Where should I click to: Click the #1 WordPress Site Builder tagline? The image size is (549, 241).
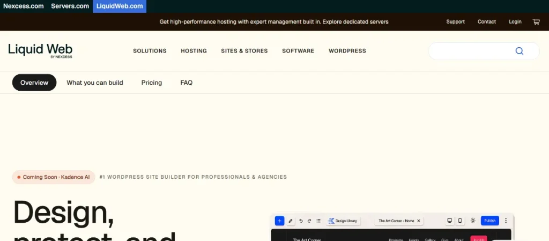click(x=193, y=177)
